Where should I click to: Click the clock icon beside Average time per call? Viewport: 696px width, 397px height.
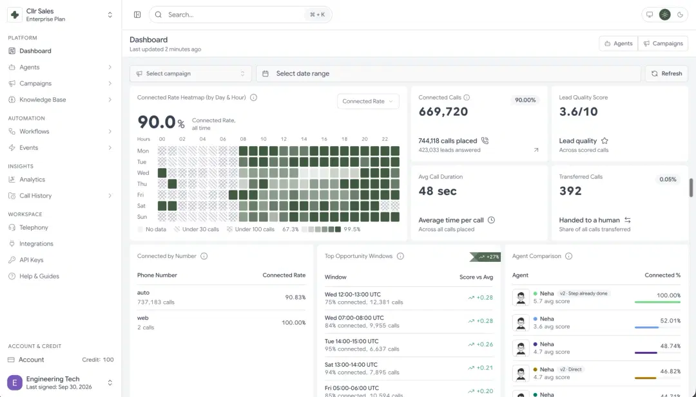(x=491, y=220)
